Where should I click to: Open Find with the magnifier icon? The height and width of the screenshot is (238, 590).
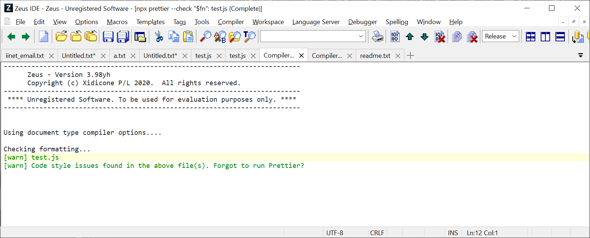(205, 37)
